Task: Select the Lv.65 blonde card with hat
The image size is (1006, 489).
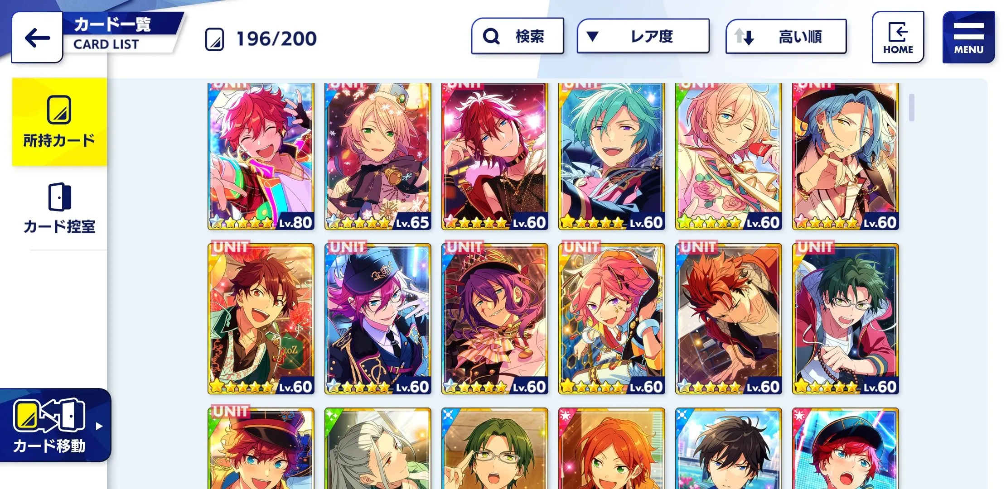Action: [x=377, y=156]
